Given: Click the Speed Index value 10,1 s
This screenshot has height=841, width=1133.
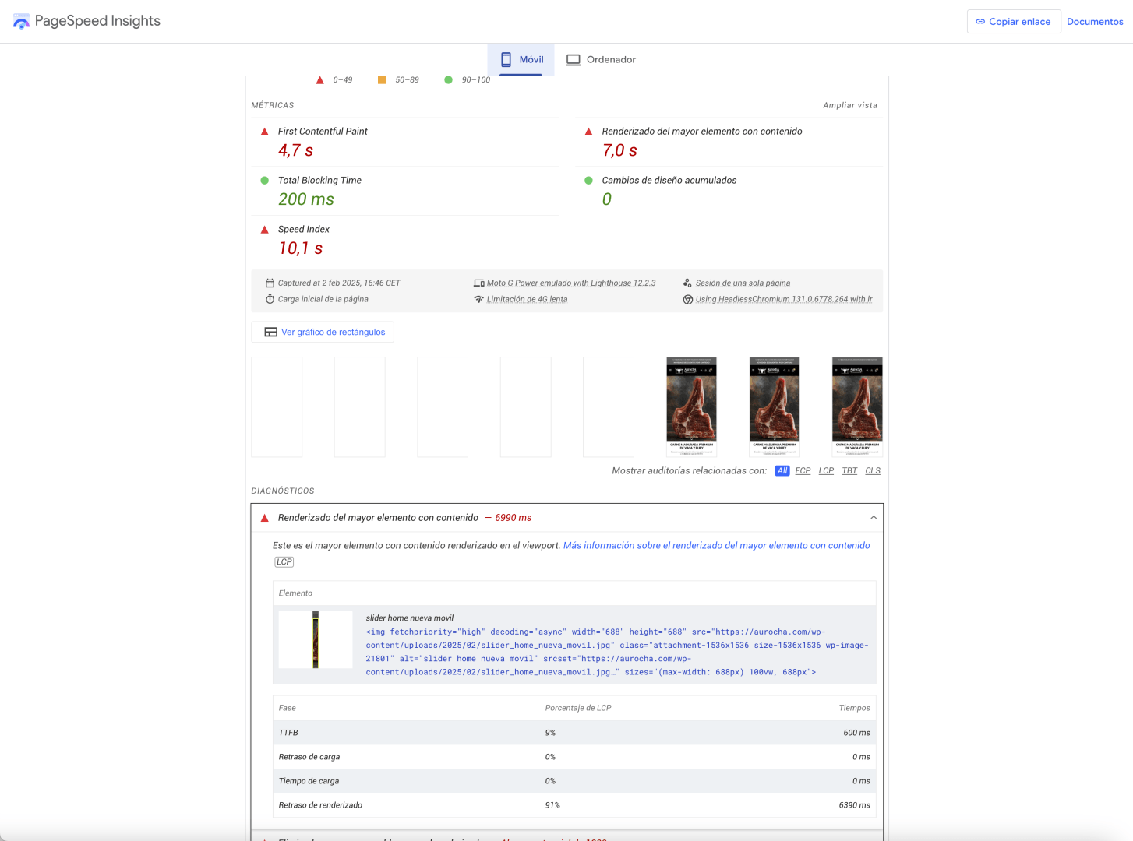Looking at the screenshot, I should [301, 249].
